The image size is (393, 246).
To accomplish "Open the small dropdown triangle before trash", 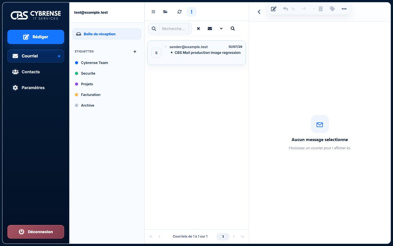I will click(x=314, y=9).
